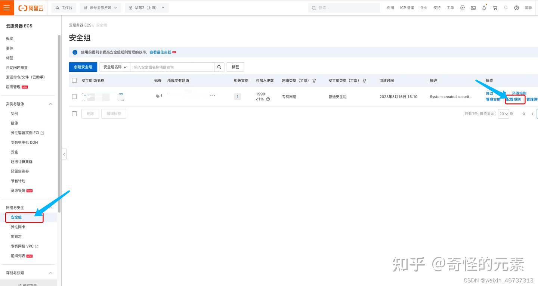Screen dimensions: 538x286
Task: Open the page size dropdown showing 20
Action: coord(503,114)
